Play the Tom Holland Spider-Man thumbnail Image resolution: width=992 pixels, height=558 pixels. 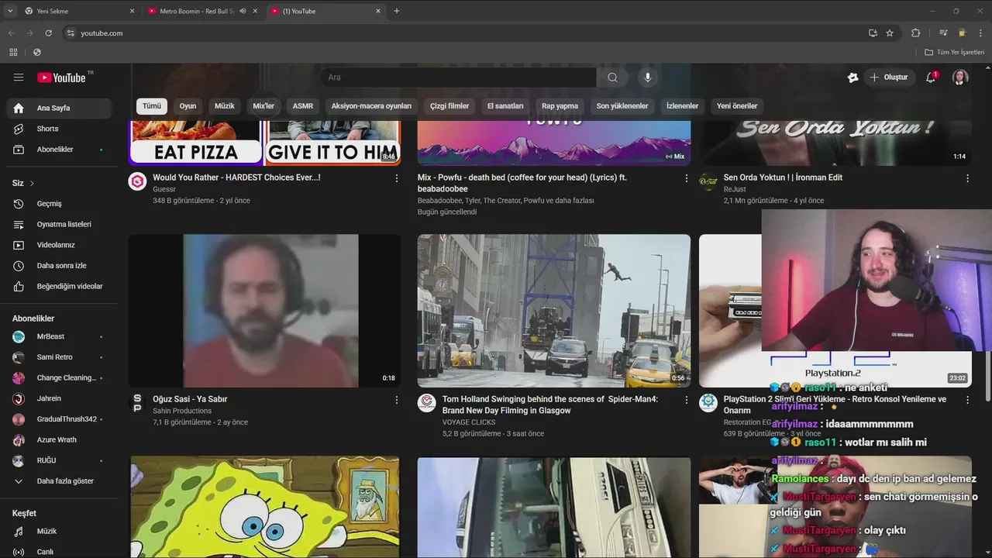(554, 311)
